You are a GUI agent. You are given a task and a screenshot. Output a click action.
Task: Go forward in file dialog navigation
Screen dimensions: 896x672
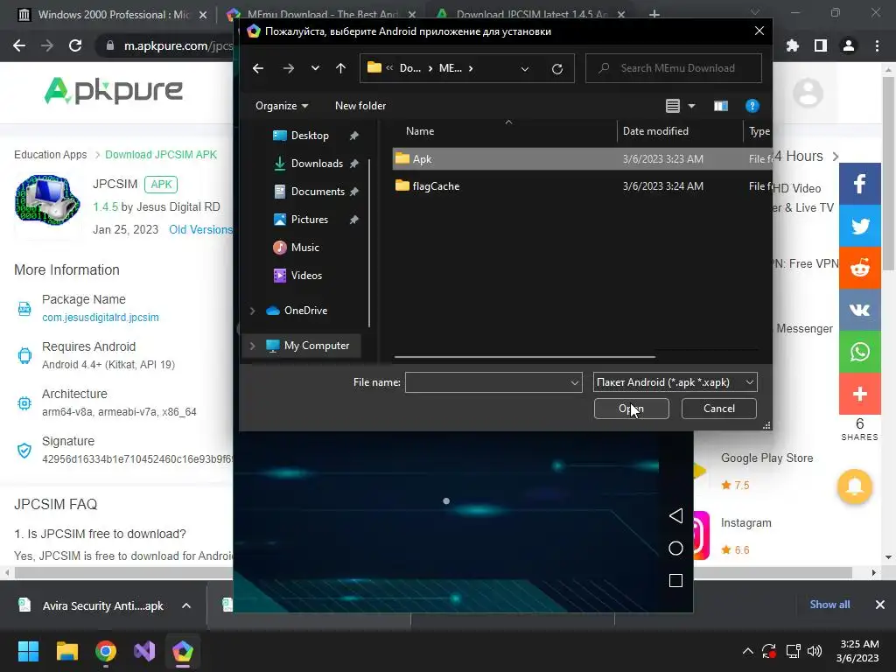pyautogui.click(x=289, y=68)
